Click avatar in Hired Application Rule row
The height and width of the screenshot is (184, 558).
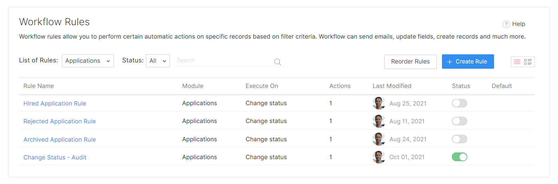[x=379, y=103]
